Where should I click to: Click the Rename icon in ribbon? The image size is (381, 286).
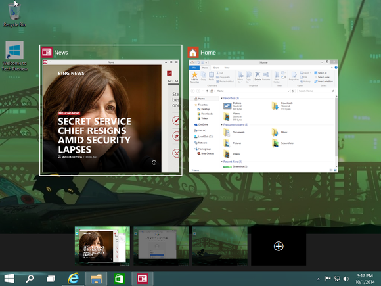tap(266, 74)
